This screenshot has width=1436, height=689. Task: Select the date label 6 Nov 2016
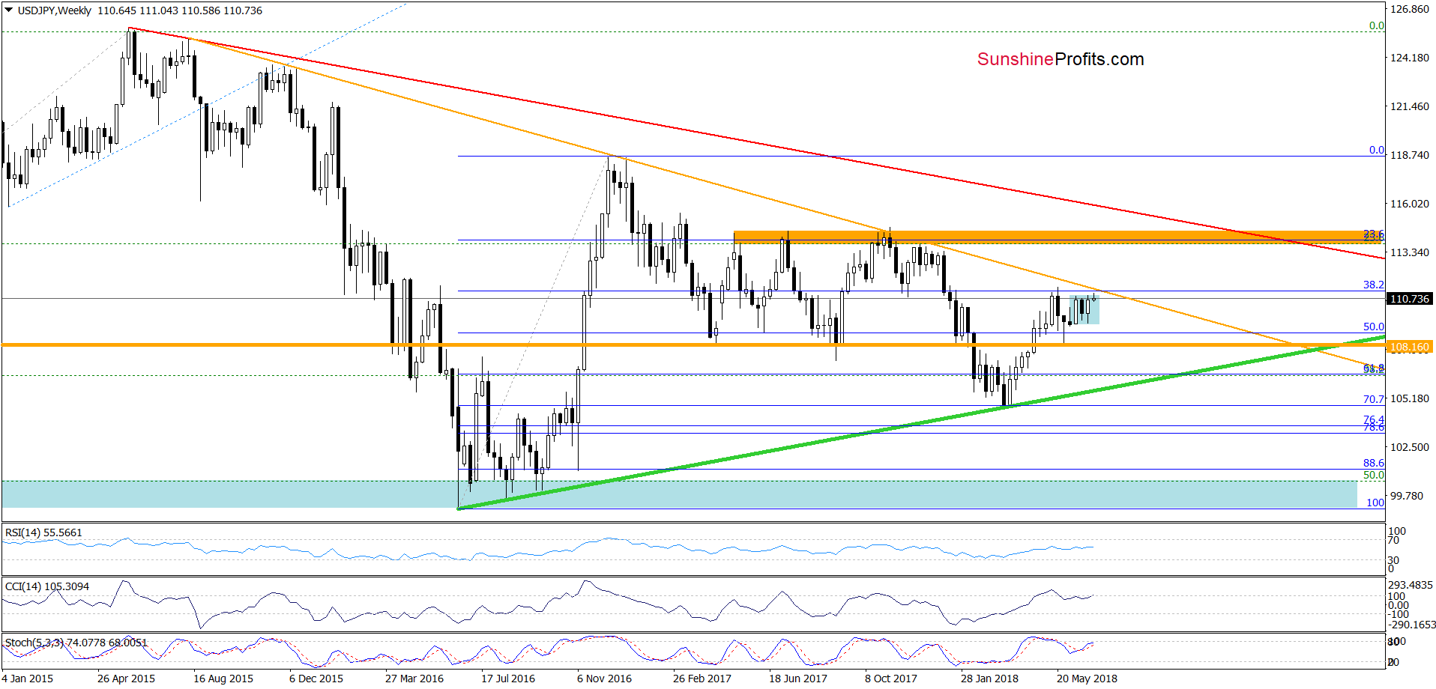click(604, 679)
